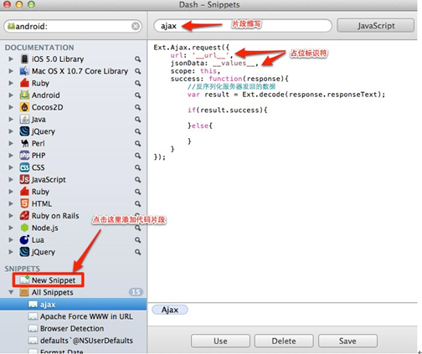Click the Ajax tag token
The height and width of the screenshot is (354, 422).
[x=170, y=310]
